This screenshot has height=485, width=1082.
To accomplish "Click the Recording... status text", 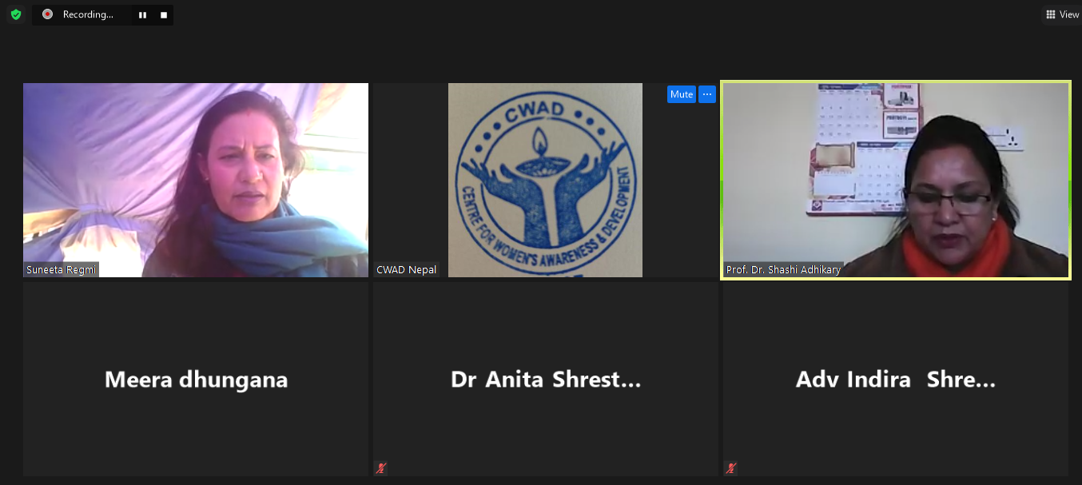I will tap(88, 14).
